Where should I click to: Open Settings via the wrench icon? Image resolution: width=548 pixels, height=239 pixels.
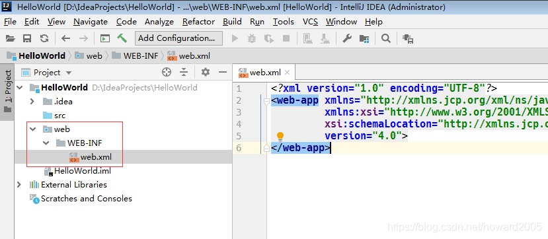346,39
